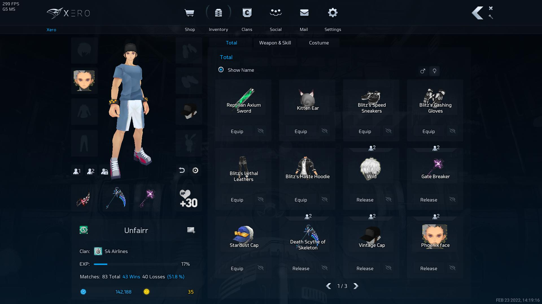
Task: Filter items by male gender icon
Action: [x=423, y=71]
